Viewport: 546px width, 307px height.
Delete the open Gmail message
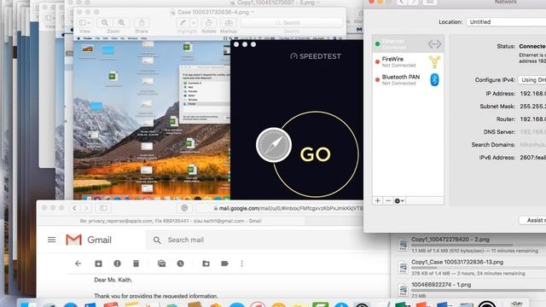tap(136, 264)
